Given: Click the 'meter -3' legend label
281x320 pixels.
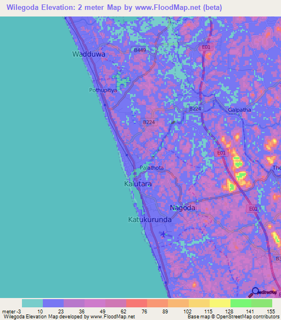Looking at the screenshot, I should coord(12,312).
